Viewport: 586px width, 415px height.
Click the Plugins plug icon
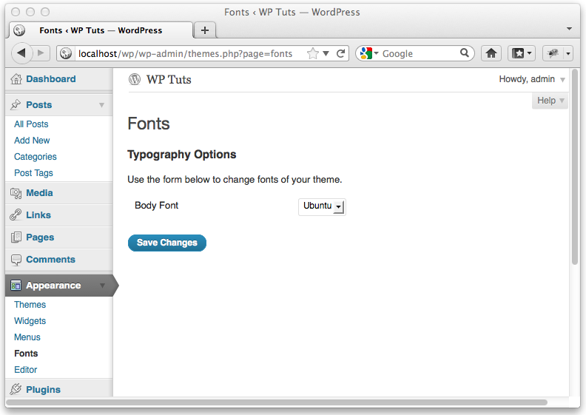[x=16, y=389]
